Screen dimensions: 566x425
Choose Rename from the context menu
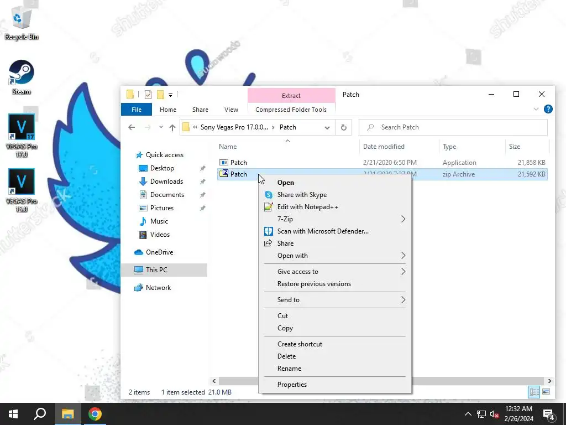335,369
